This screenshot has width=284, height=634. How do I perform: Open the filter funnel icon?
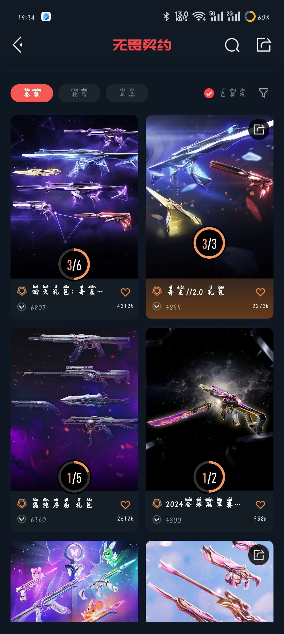[263, 93]
